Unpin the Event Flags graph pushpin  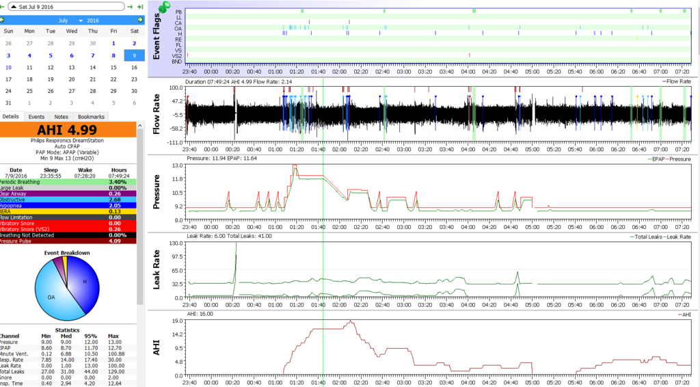point(163,7)
